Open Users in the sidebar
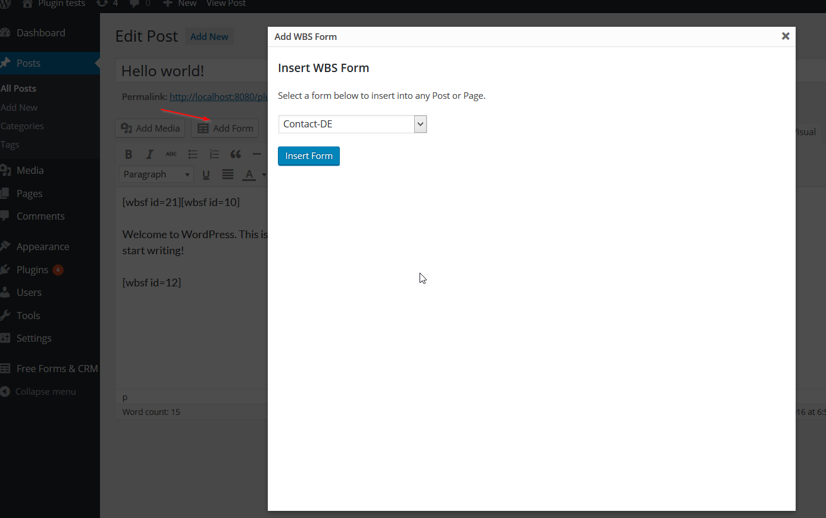 click(x=29, y=292)
